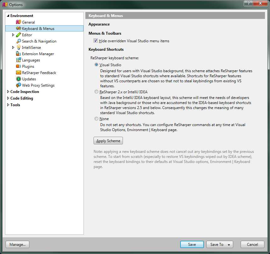This screenshot has height=254, width=270.
Task: Click the Editor pencil icon
Action: click(19, 35)
